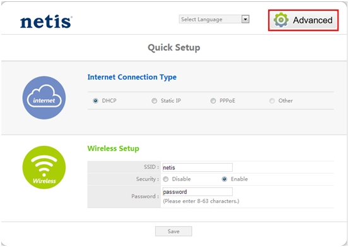Select the PPPoE radio button
The height and width of the screenshot is (247, 349).
tap(213, 101)
